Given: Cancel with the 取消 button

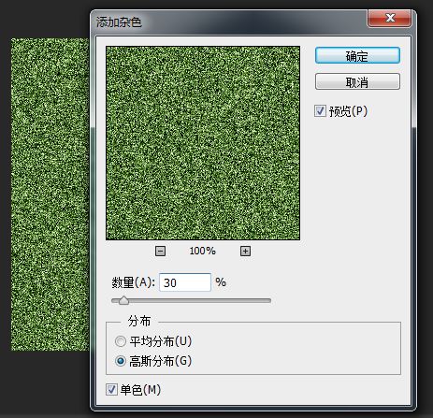Looking at the screenshot, I should (x=357, y=81).
